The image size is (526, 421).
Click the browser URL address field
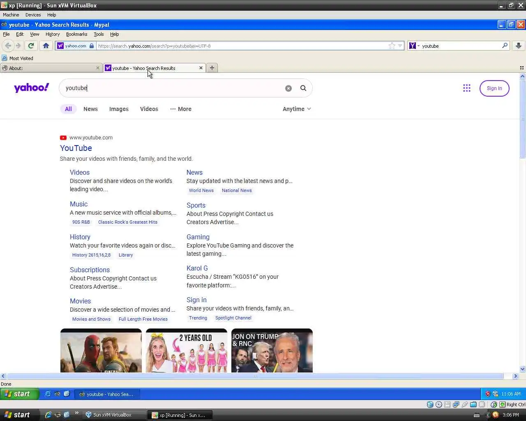[x=242, y=46]
